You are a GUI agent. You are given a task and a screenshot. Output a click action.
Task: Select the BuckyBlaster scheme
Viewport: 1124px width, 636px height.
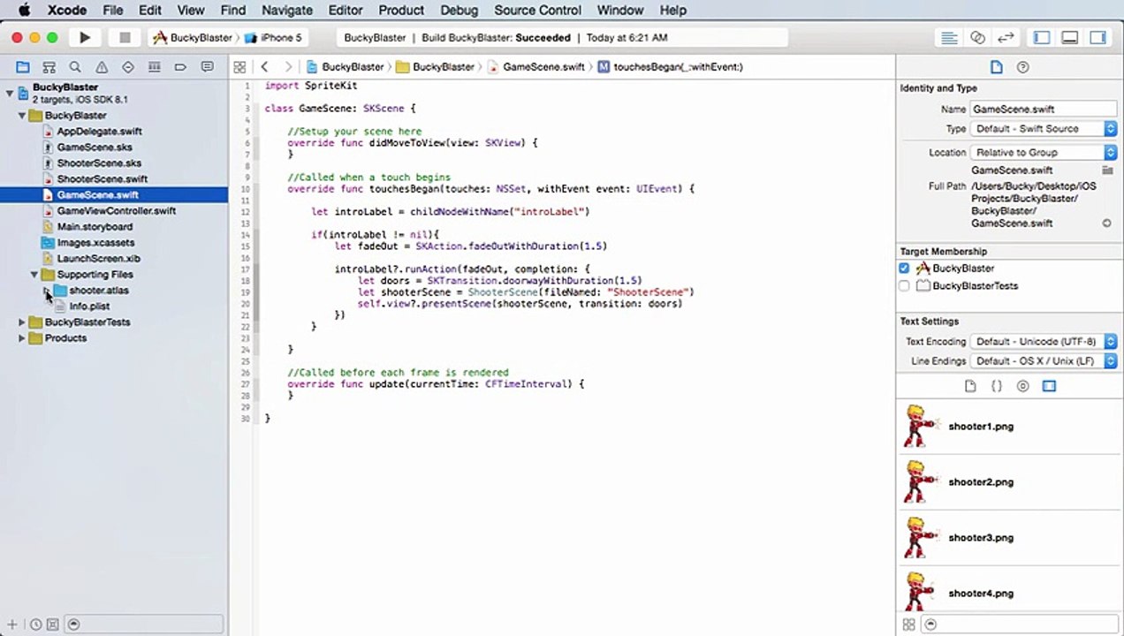click(193, 38)
